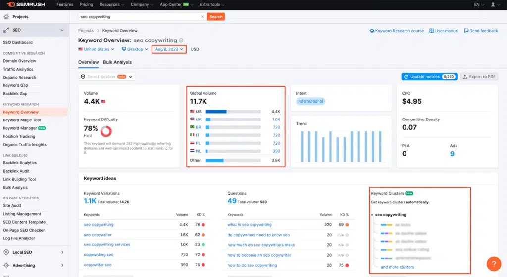Switch to the Bulk Analysis tab
This screenshot has height=277, width=507.
(117, 62)
